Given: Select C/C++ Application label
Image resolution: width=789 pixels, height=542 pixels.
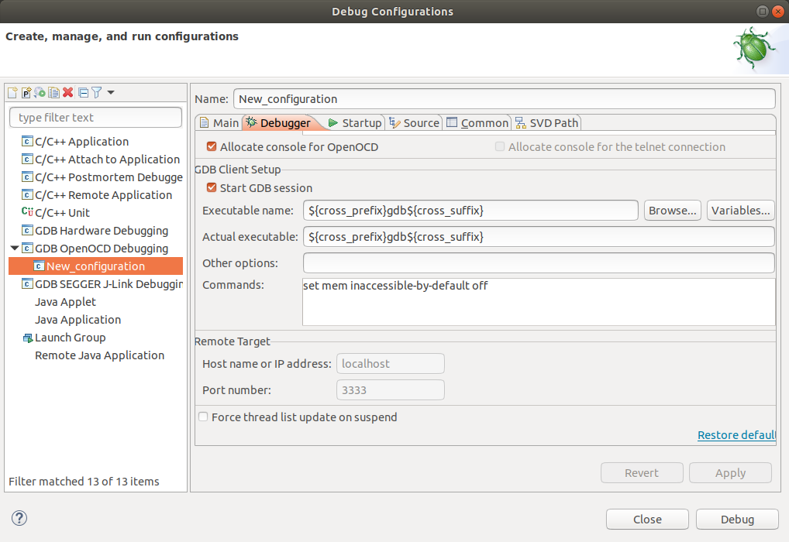Looking at the screenshot, I should 81,141.
